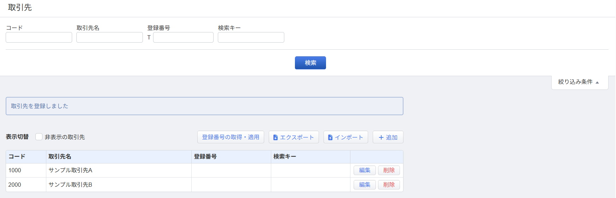Select the row cell with code 1000
This screenshot has height=198, width=616.
[x=15, y=171]
